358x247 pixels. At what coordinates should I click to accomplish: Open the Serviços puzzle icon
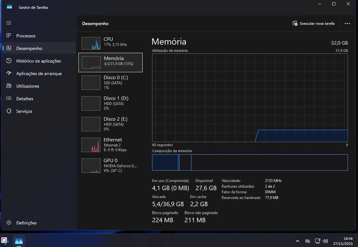(x=9, y=111)
